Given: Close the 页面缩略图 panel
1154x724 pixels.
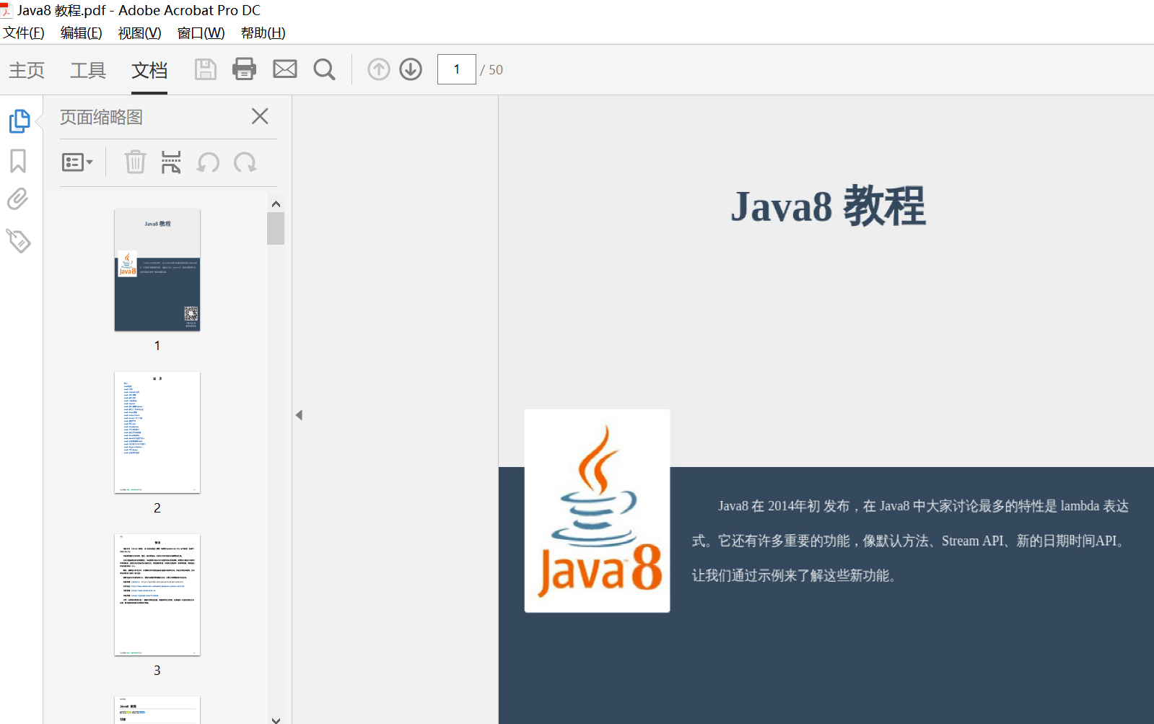Looking at the screenshot, I should point(260,116).
